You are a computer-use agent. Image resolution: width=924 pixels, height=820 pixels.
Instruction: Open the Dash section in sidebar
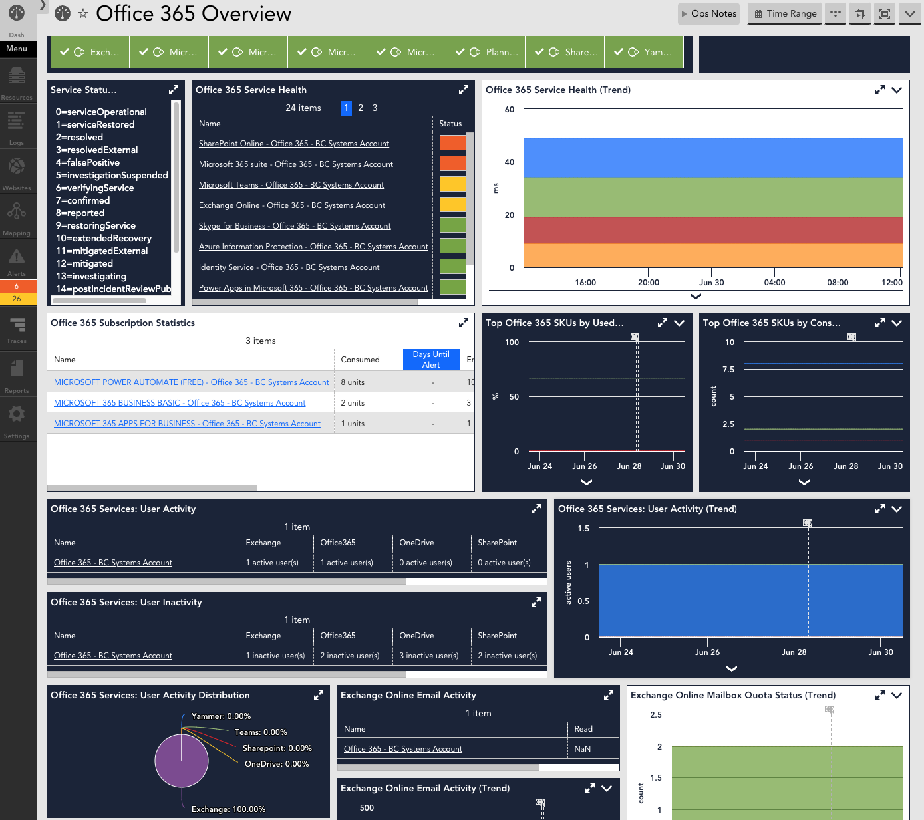[x=17, y=20]
